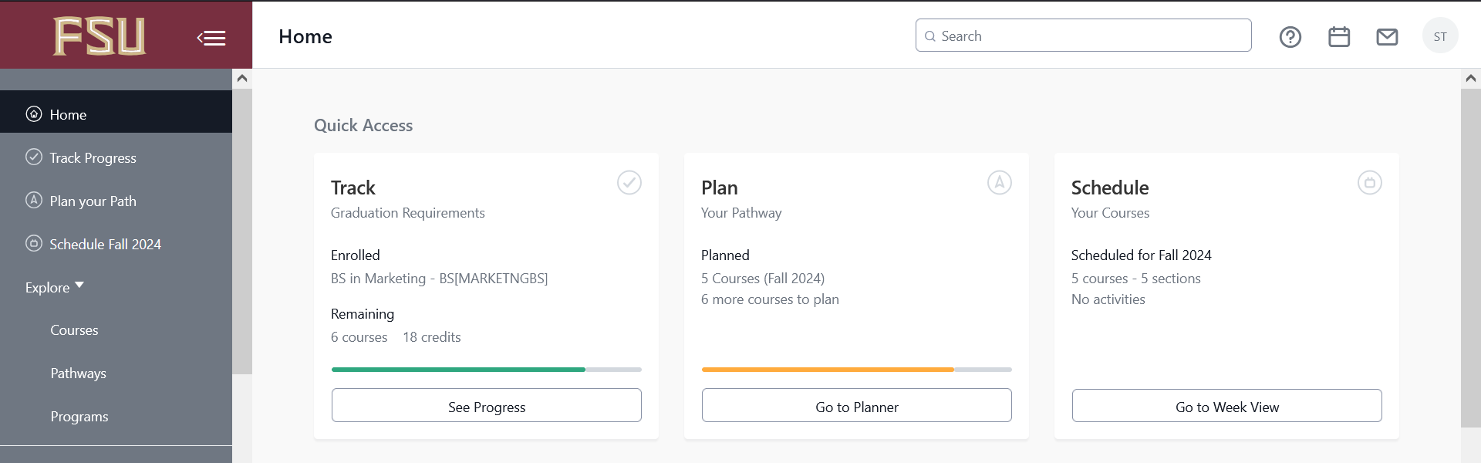Click the calendar icon on the Schedule card

pyautogui.click(x=1370, y=183)
